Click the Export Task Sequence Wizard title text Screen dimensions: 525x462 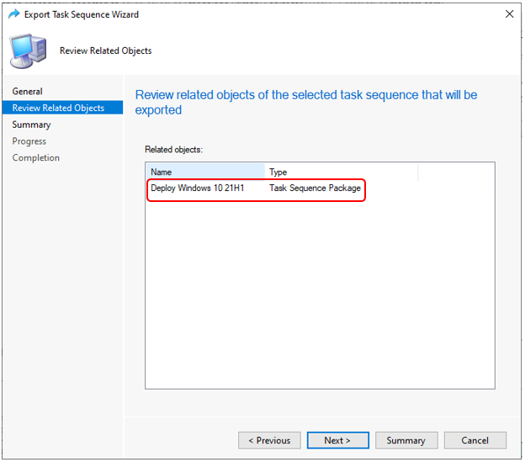tap(82, 14)
